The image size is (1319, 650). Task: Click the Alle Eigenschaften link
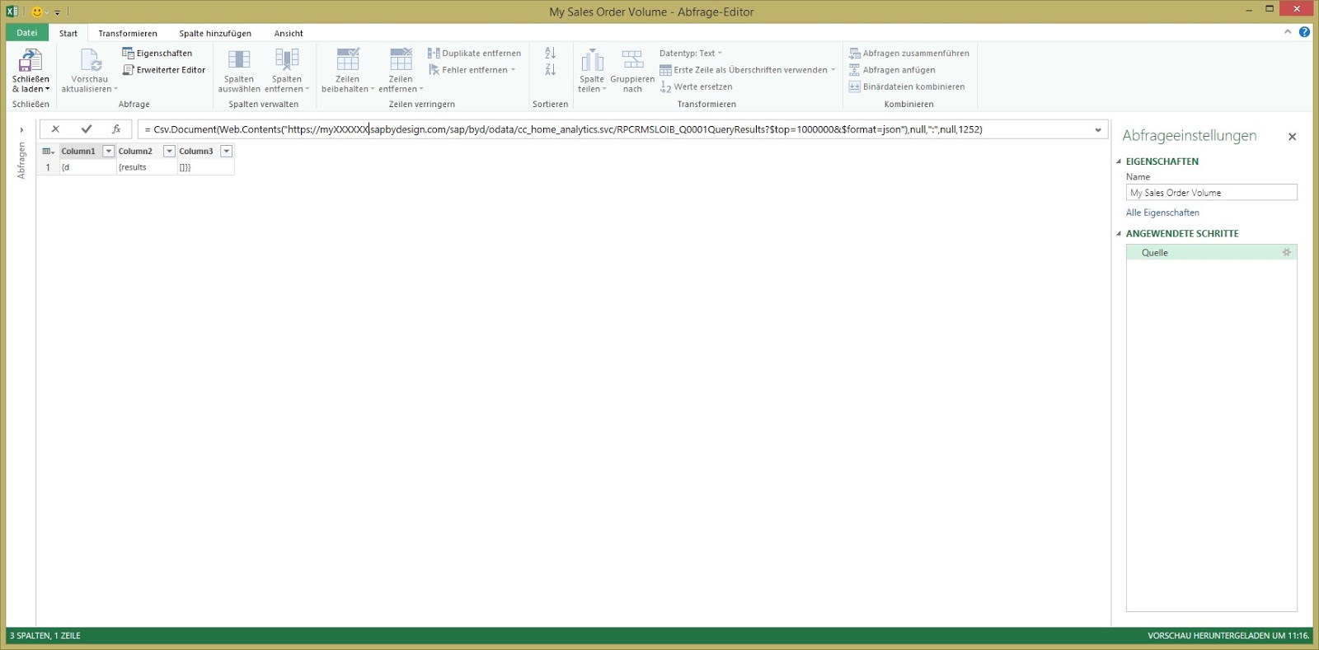(x=1162, y=213)
